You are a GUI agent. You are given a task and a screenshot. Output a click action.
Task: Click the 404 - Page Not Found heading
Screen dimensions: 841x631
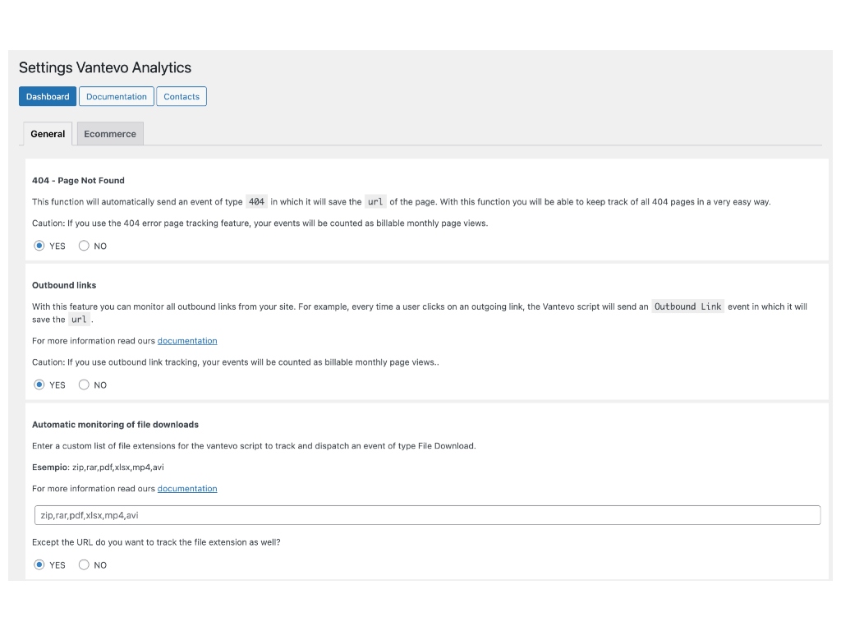coord(78,181)
